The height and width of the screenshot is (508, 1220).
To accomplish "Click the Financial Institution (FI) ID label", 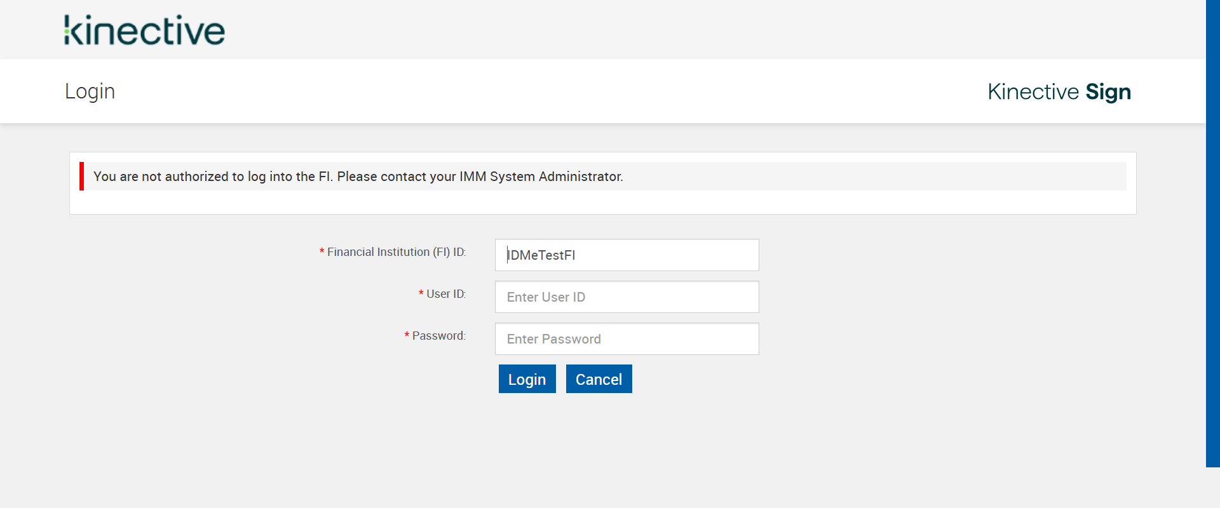I will [x=396, y=252].
